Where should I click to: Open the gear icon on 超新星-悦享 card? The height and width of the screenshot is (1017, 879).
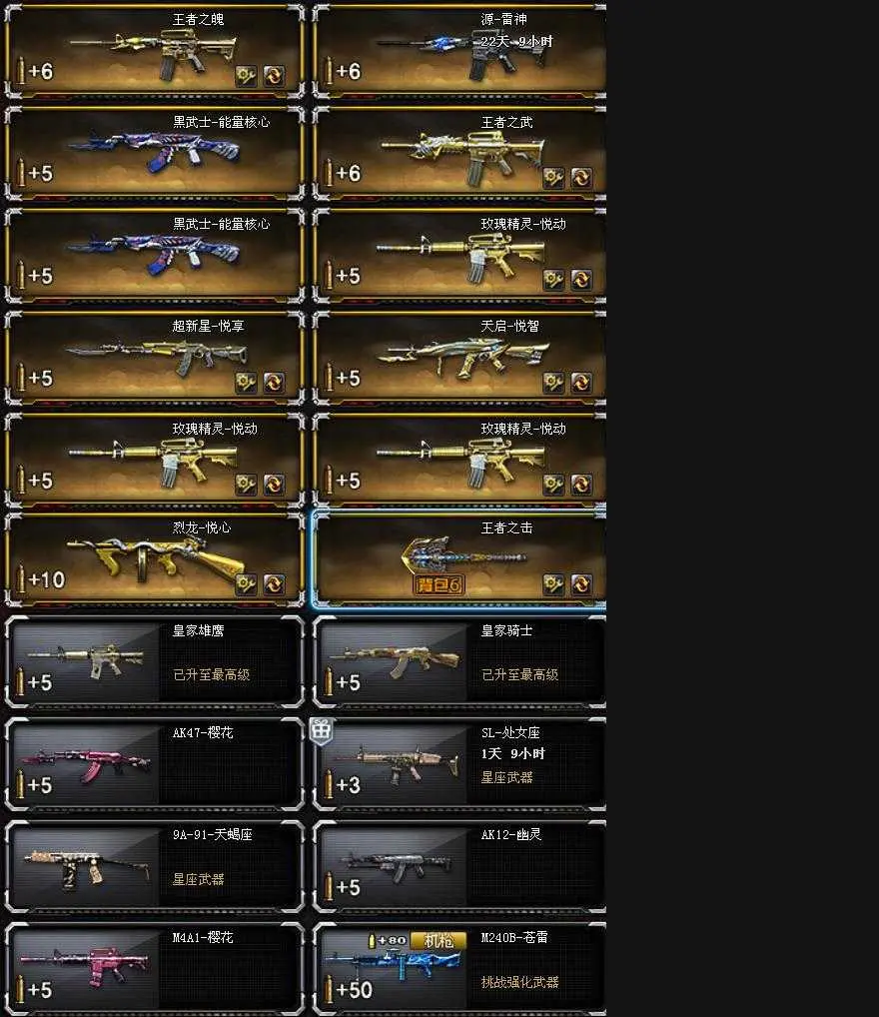(x=246, y=382)
